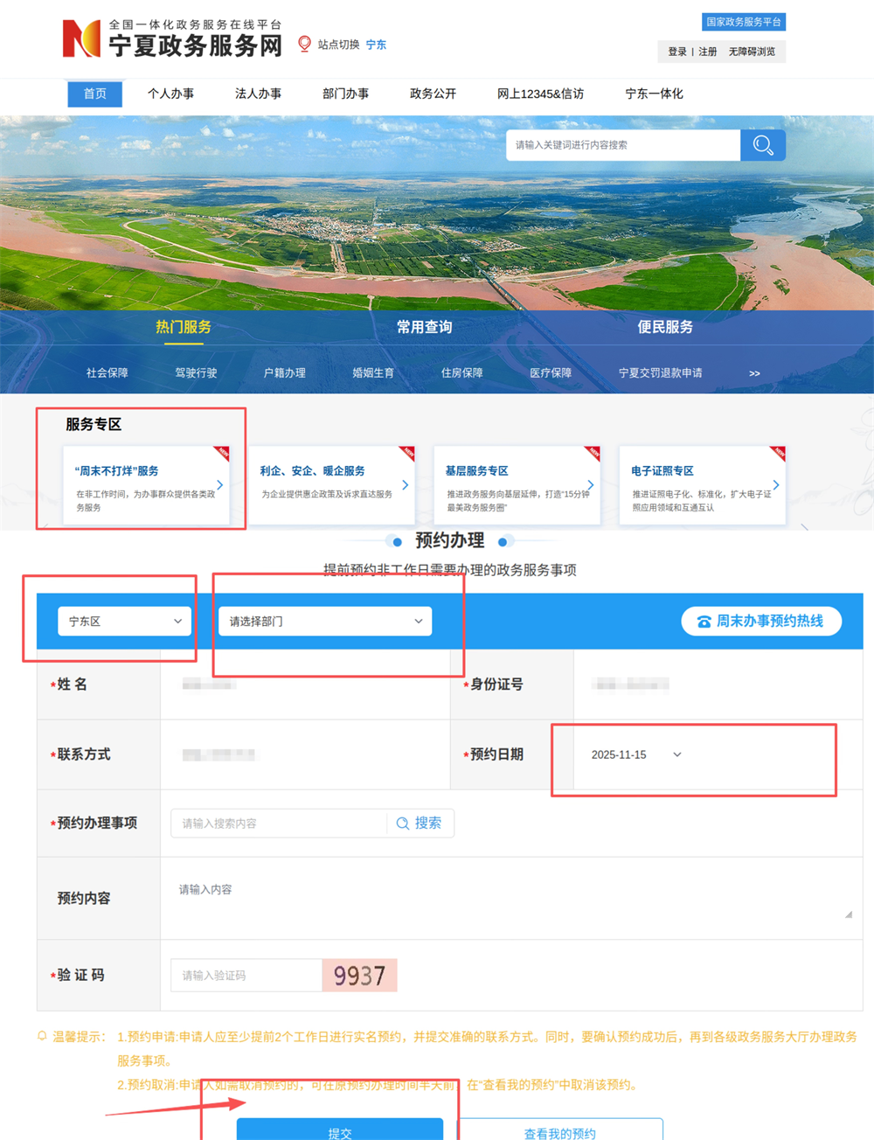Click the arrow on 基层服务专区 card
874x1140 pixels.
point(591,484)
